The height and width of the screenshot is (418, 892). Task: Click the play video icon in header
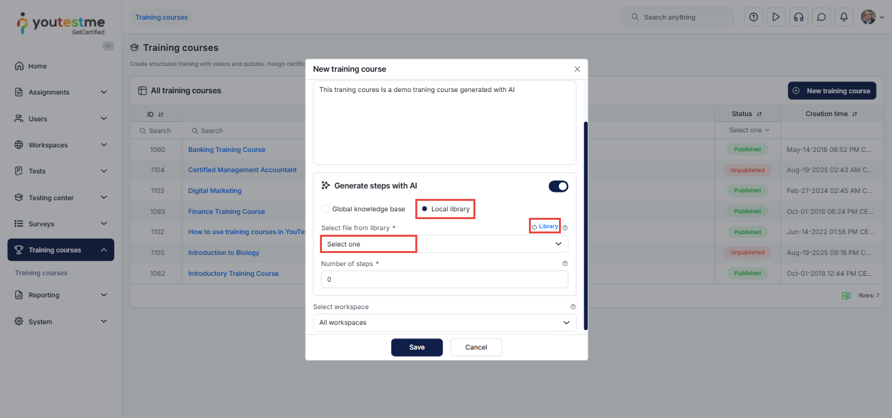(x=776, y=17)
